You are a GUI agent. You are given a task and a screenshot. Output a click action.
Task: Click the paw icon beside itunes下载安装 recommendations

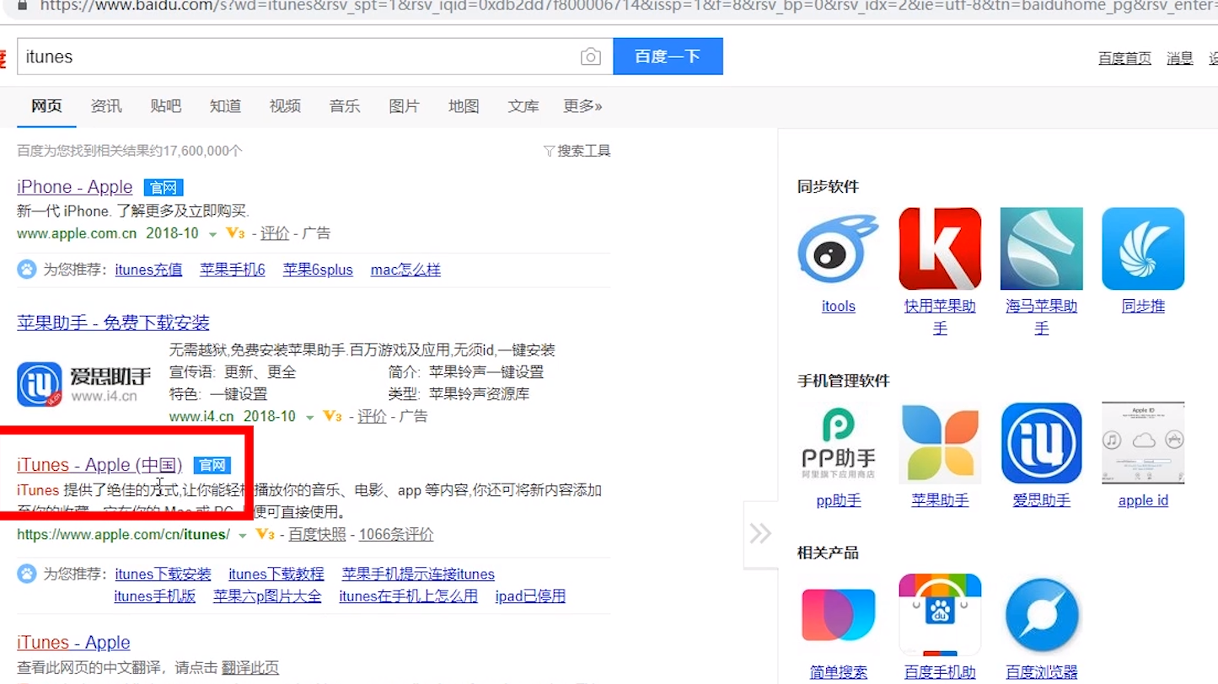(x=27, y=574)
